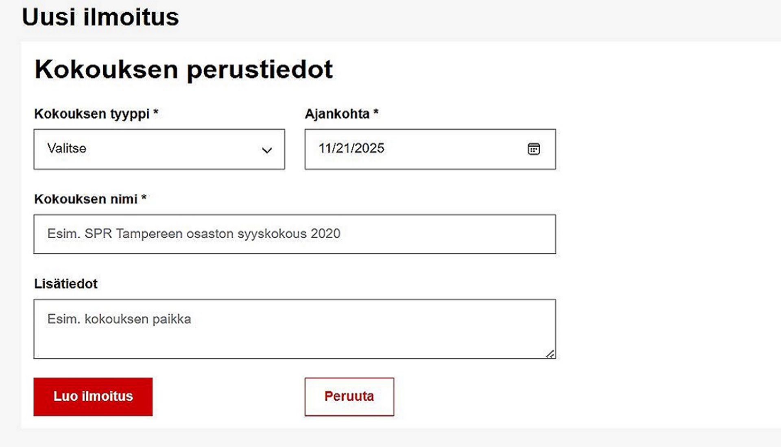
Task: Click the dropdown chevron next to Valitse
Action: click(x=266, y=151)
